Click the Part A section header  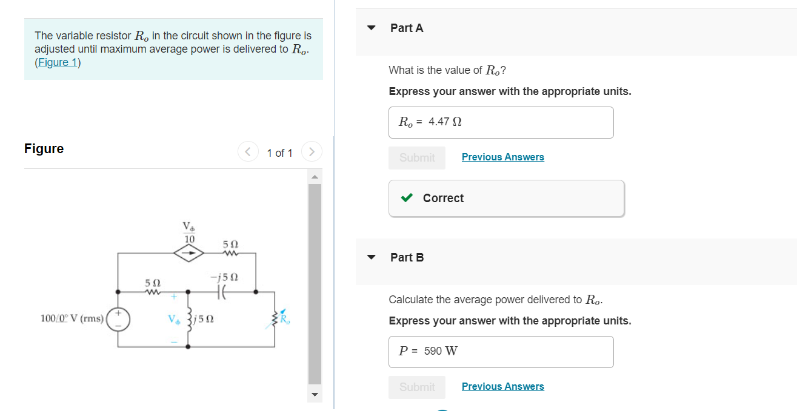407,28
